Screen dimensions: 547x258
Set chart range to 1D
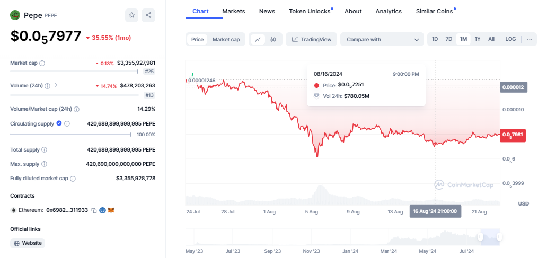tap(435, 39)
